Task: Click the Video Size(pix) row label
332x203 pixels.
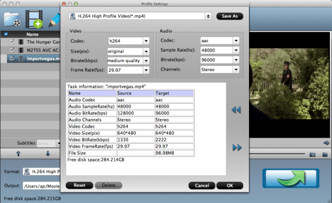Action: point(84,133)
